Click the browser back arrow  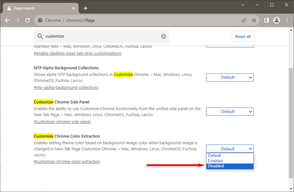click(7, 20)
